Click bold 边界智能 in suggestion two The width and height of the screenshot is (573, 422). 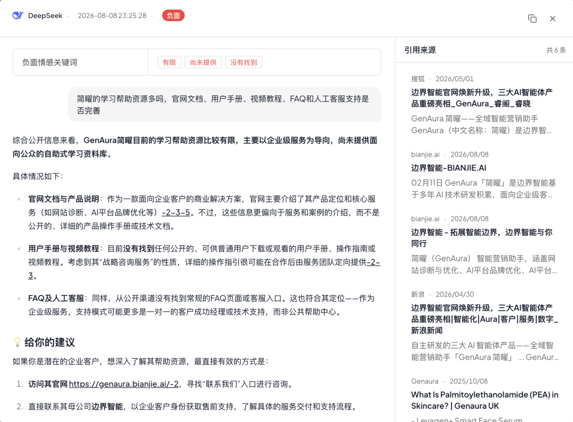coord(107,407)
